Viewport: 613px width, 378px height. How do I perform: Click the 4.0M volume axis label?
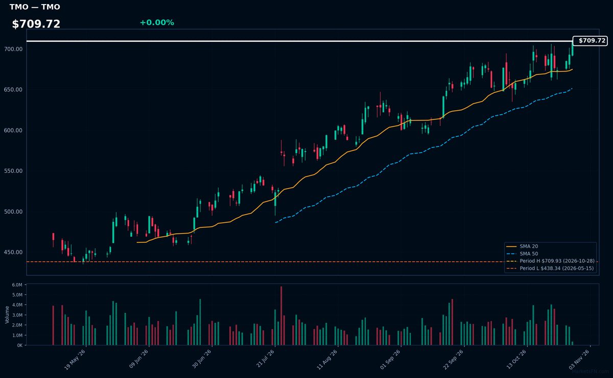[18, 305]
